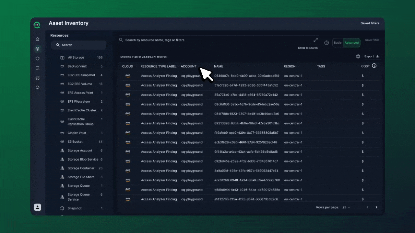
Task: Select the cube Asset Inventory sidebar icon
Action: [38, 49]
